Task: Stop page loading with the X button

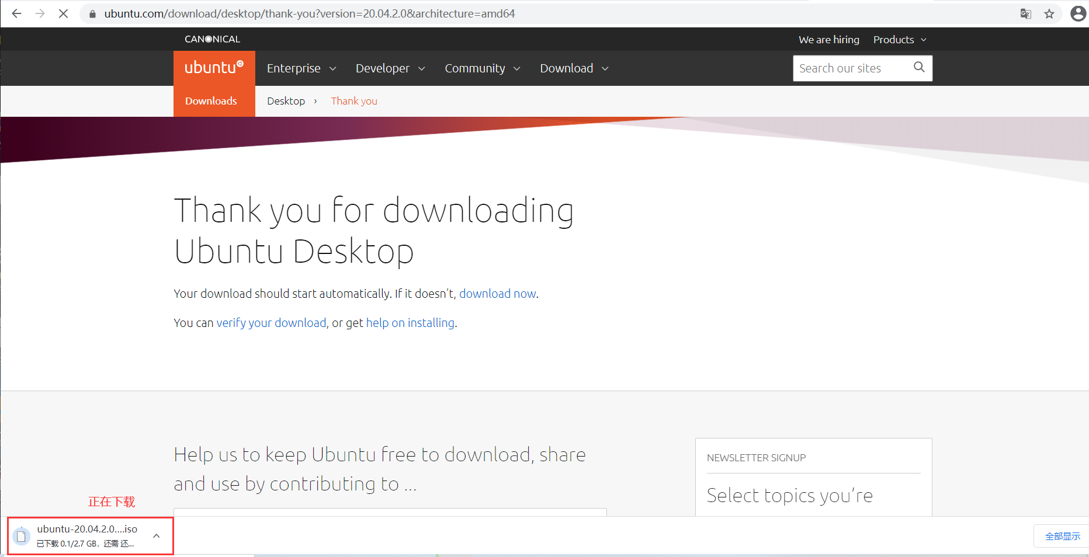Action: click(x=63, y=13)
